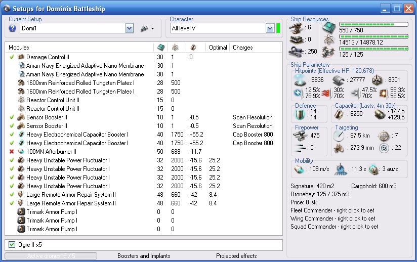Screen dimensions: 417x262
Task: Toggle second Large Remote Armor Repair checkmark
Action: 12,203
